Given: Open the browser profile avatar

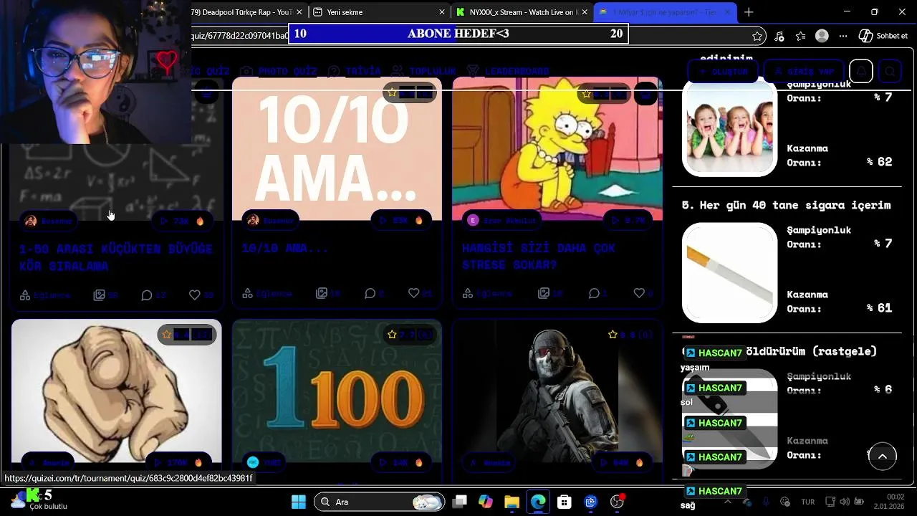Looking at the screenshot, I should pyautogui.click(x=822, y=36).
